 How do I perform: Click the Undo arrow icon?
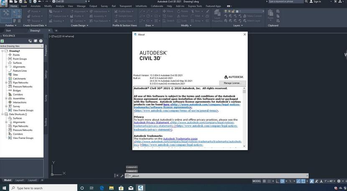pyautogui.click(x=40, y=2)
